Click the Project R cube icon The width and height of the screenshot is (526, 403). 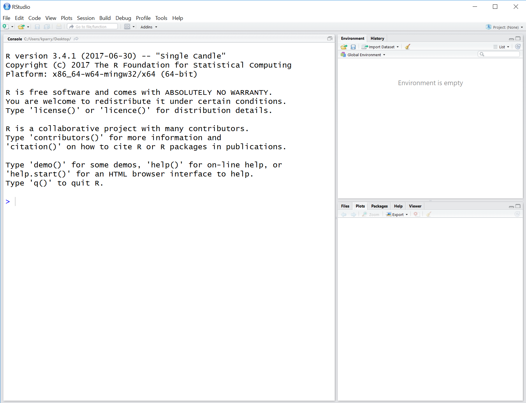pos(488,27)
